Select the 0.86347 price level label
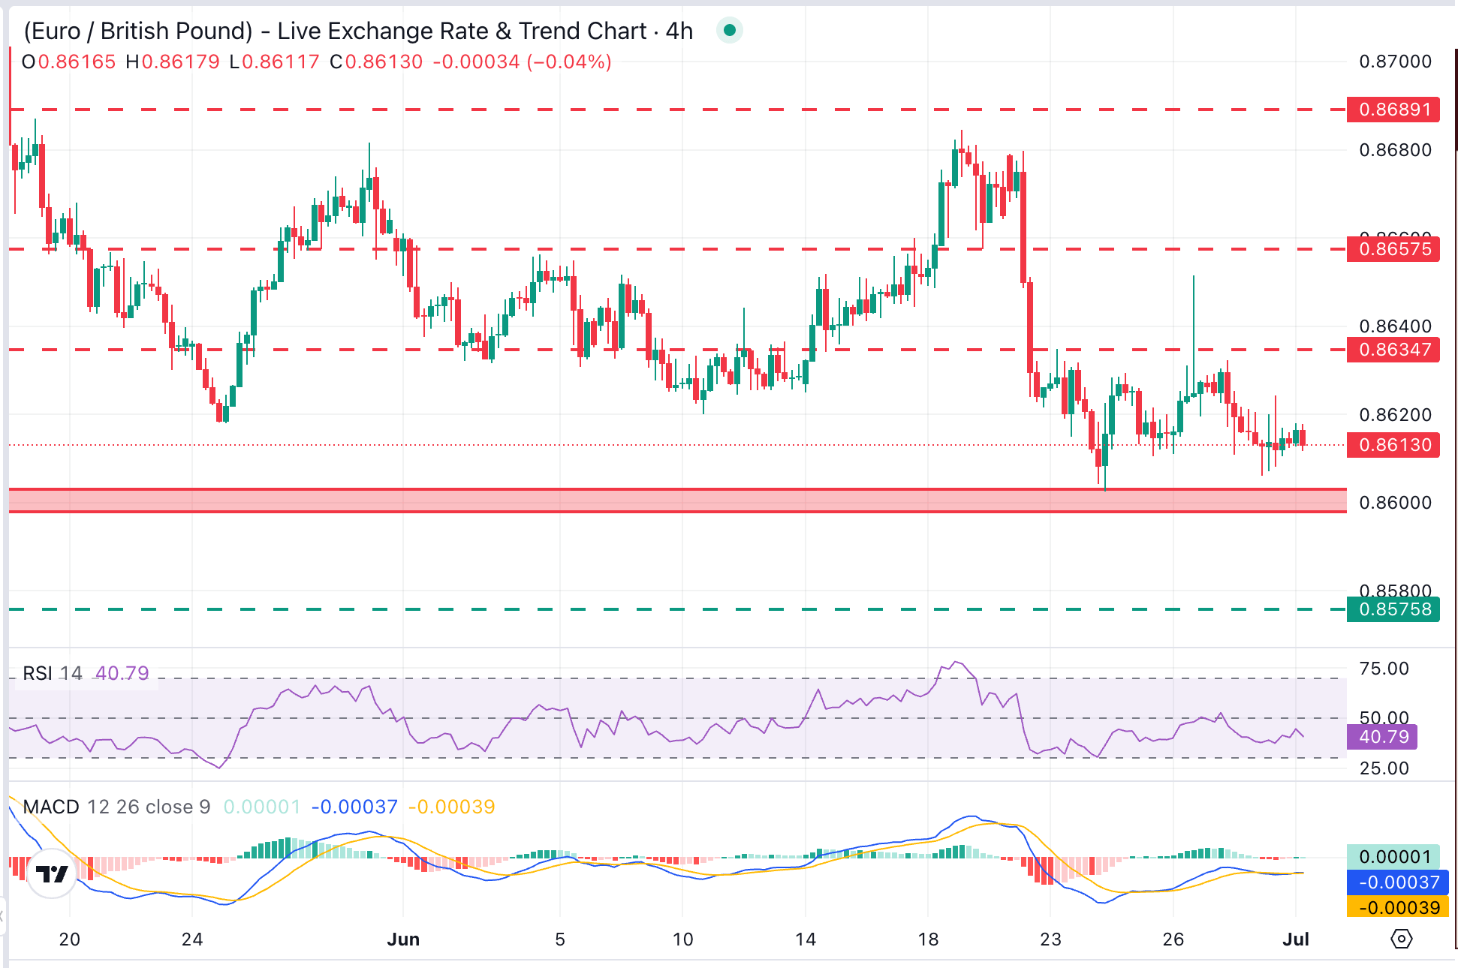1458x968 pixels. pos(1393,350)
